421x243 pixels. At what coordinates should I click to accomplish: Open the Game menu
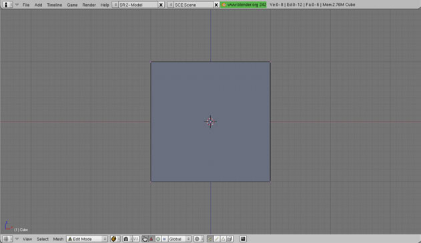pos(72,5)
